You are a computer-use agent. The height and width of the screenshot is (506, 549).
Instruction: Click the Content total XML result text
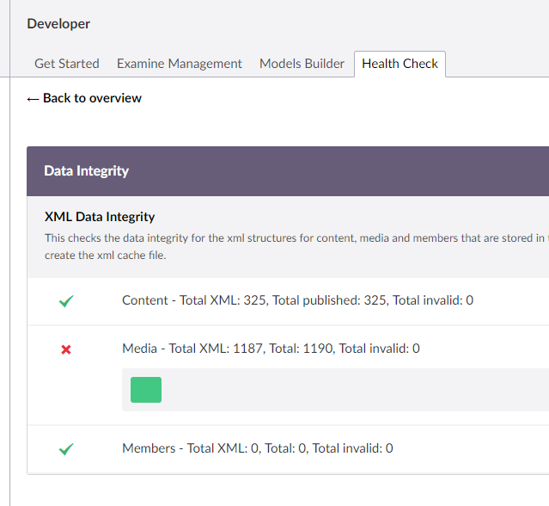[x=297, y=300]
